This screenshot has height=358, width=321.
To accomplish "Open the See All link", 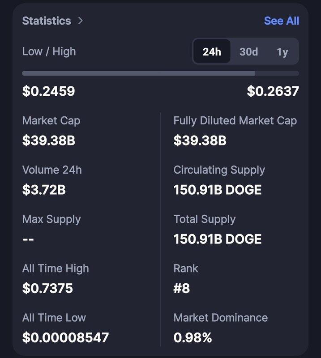I will [x=282, y=21].
